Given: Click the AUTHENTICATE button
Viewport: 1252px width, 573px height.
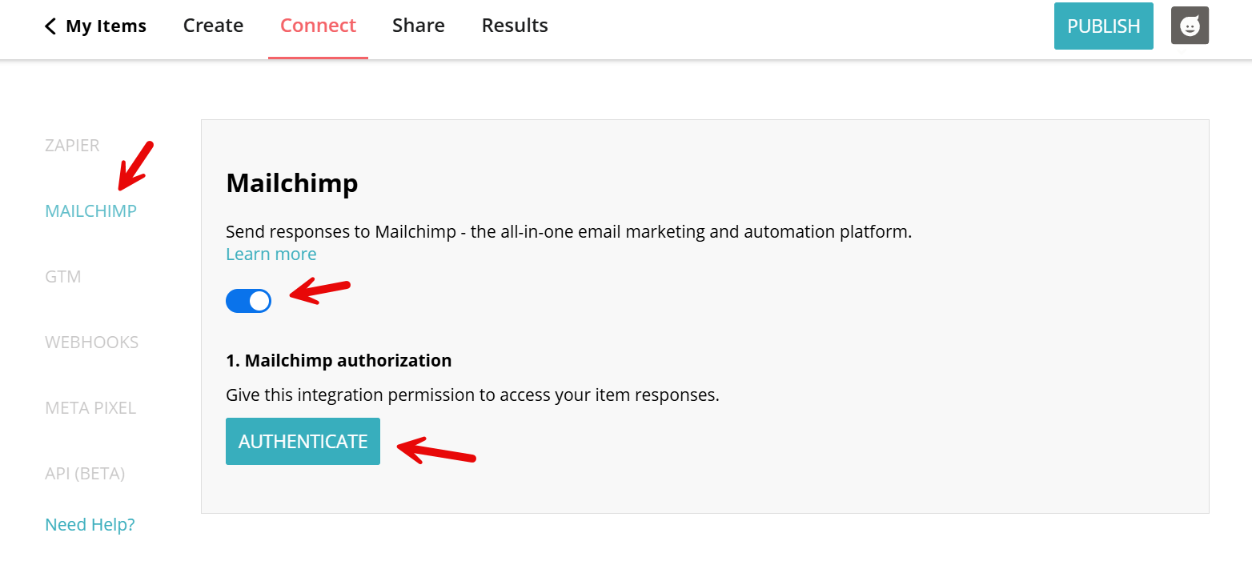Looking at the screenshot, I should point(303,441).
